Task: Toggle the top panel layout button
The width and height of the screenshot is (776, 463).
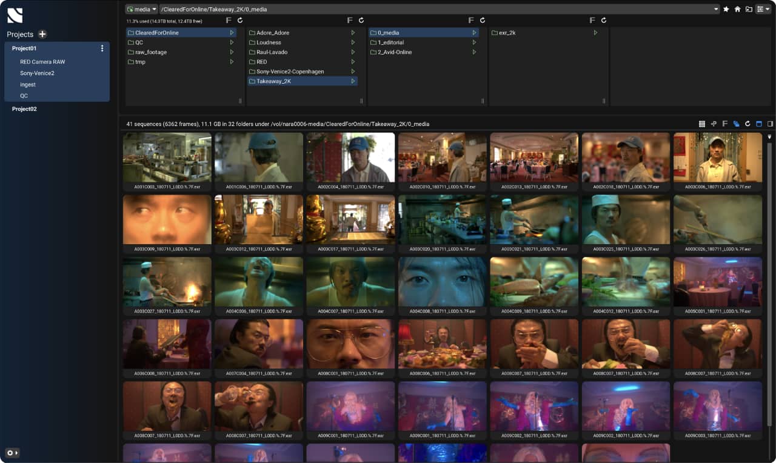Action: [758, 124]
